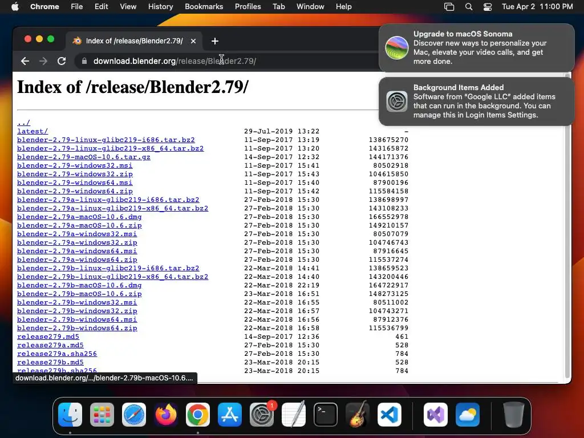Viewport: 584px width, 438px height.
Task: Open a new tab with the plus icon
Action: coord(215,41)
